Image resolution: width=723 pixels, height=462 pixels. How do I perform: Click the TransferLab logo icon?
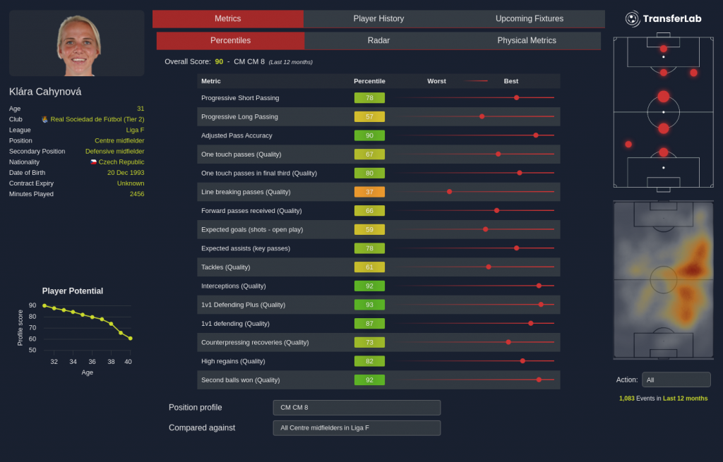pyautogui.click(x=632, y=18)
